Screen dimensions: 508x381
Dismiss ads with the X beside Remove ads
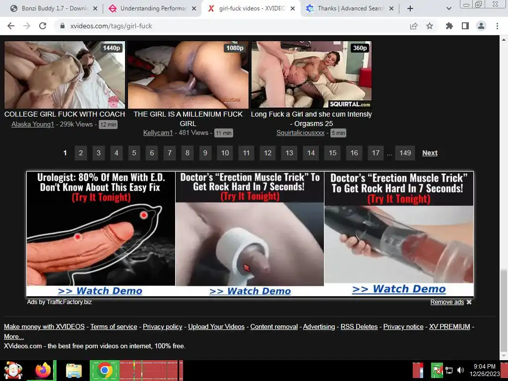tap(469, 302)
